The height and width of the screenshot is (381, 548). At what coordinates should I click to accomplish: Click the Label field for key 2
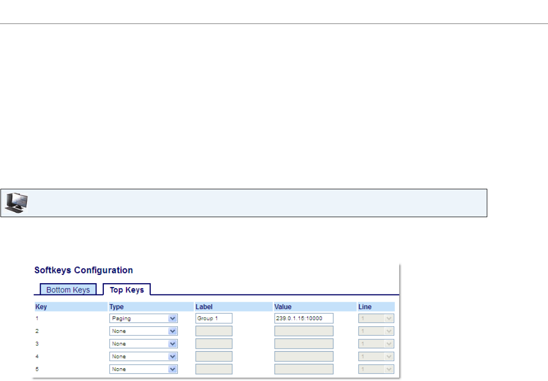(214, 331)
